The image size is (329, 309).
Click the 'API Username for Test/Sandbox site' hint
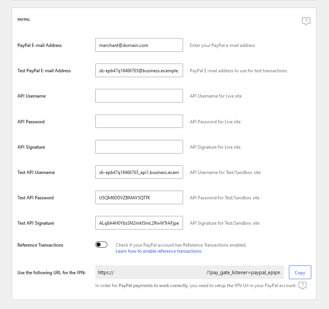click(225, 172)
